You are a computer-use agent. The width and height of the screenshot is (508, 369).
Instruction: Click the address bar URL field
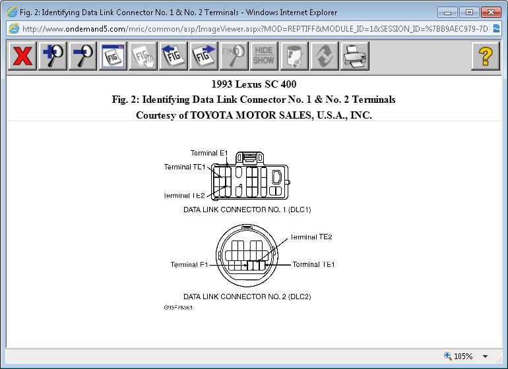coord(255,29)
